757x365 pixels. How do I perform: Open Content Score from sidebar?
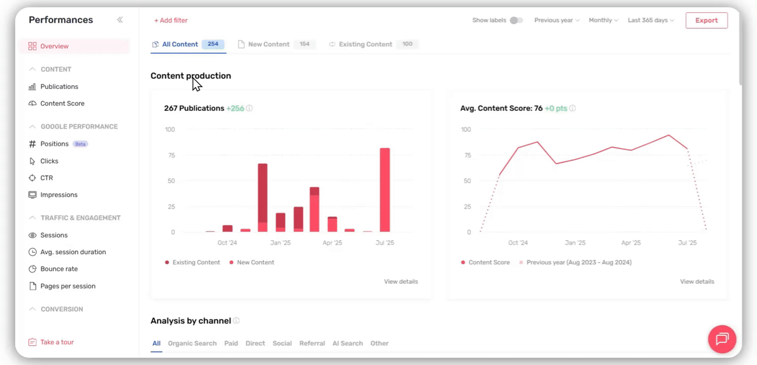(x=32, y=103)
